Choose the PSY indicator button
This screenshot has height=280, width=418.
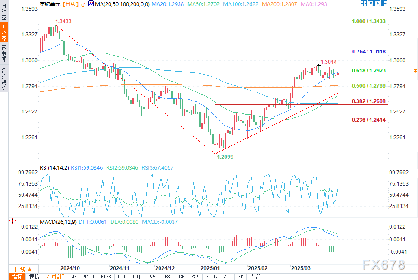click(195, 277)
